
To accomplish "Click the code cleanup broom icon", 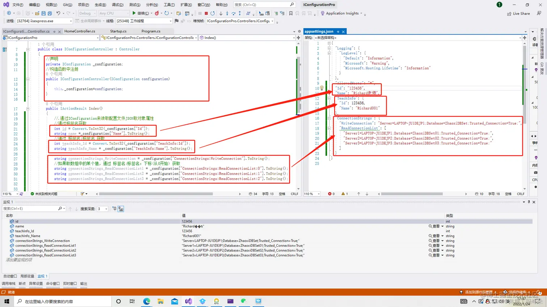I will click(x=82, y=194).
